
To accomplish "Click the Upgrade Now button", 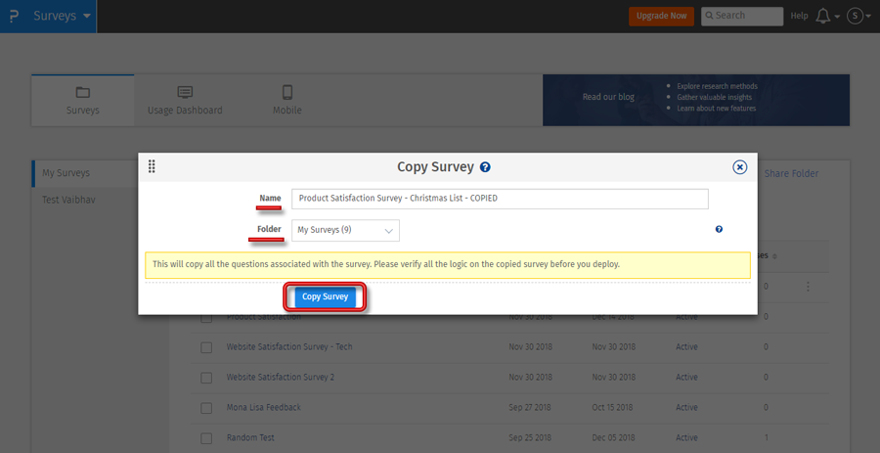I will pos(661,16).
